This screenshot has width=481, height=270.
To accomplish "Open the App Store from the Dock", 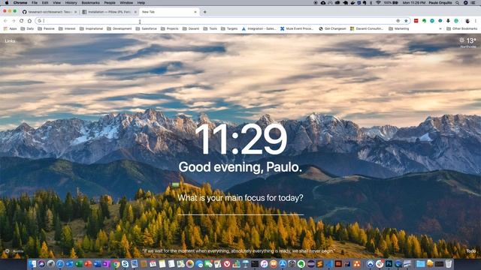I will [x=283, y=264].
